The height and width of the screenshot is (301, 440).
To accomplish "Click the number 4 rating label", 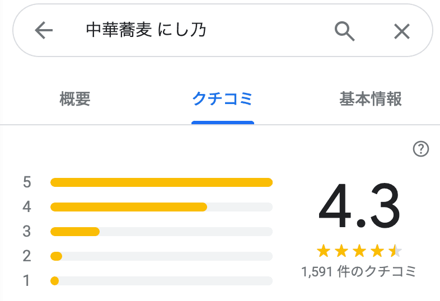I will [x=27, y=207].
